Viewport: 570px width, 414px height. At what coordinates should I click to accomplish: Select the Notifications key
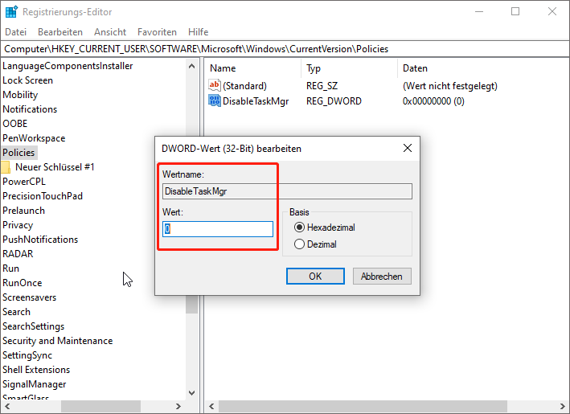click(30, 109)
